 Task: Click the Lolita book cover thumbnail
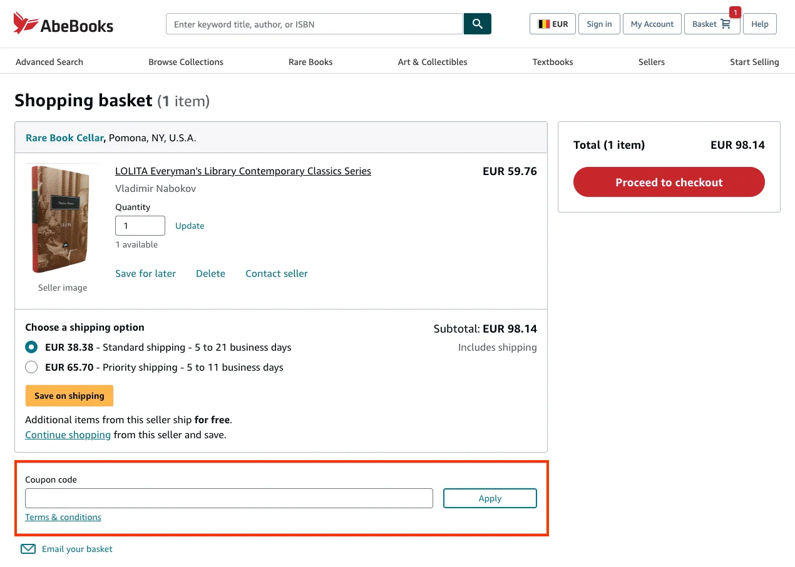tap(61, 219)
